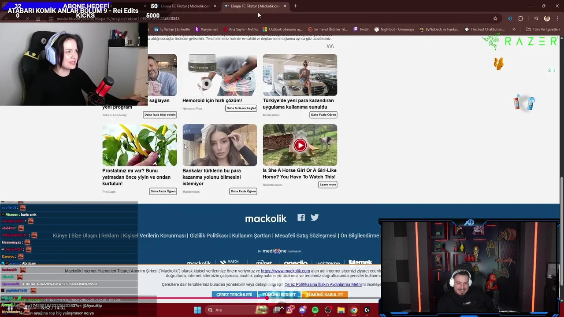Click the Mackolik Twitter icon
This screenshot has height=317, width=564.
coord(315,217)
